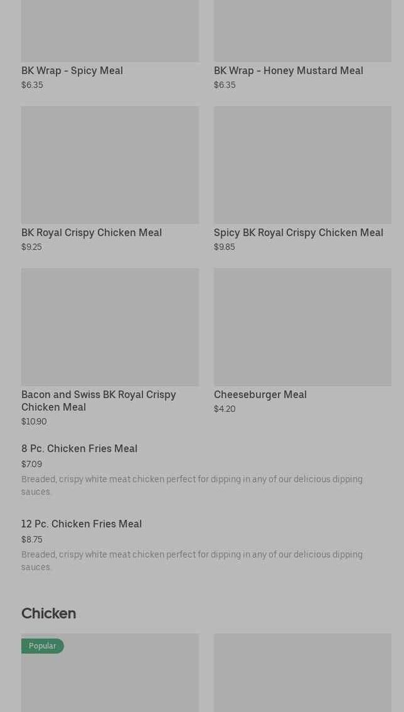Click the BK Royal Crispy Chicken Meal image
Viewport: 404px width, 712px height.
coord(110,165)
